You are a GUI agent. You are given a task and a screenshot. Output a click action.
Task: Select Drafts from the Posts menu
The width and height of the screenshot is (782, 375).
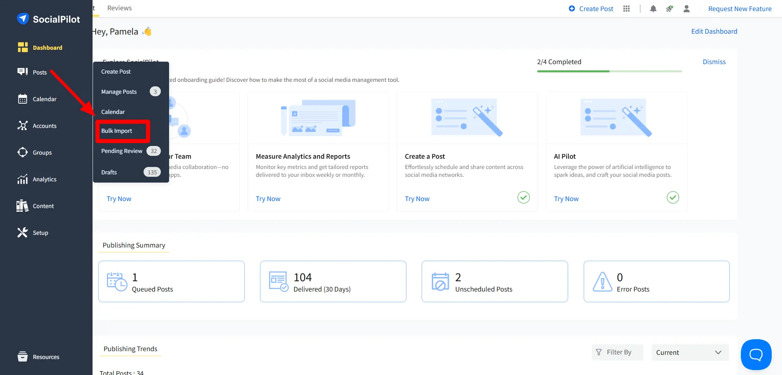coord(109,172)
